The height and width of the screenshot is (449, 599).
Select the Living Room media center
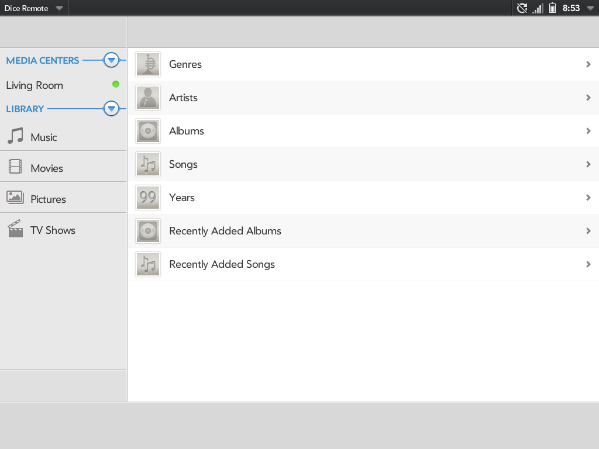pyautogui.click(x=35, y=85)
